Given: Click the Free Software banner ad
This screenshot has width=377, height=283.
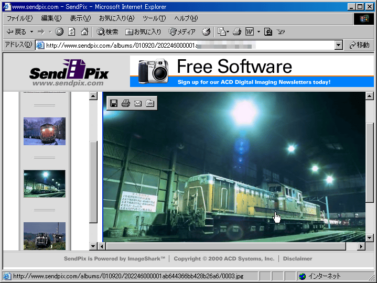Looking at the screenshot, I should click(252, 71).
